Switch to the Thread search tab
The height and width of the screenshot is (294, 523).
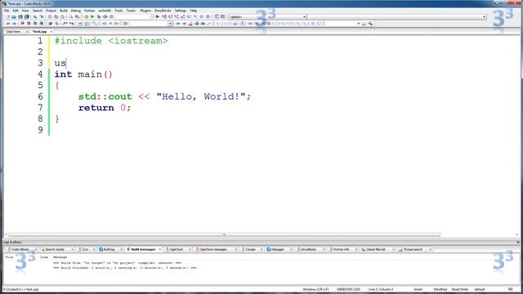pos(413,249)
